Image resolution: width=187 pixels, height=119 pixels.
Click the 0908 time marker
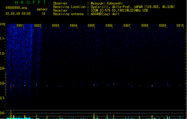145,26
